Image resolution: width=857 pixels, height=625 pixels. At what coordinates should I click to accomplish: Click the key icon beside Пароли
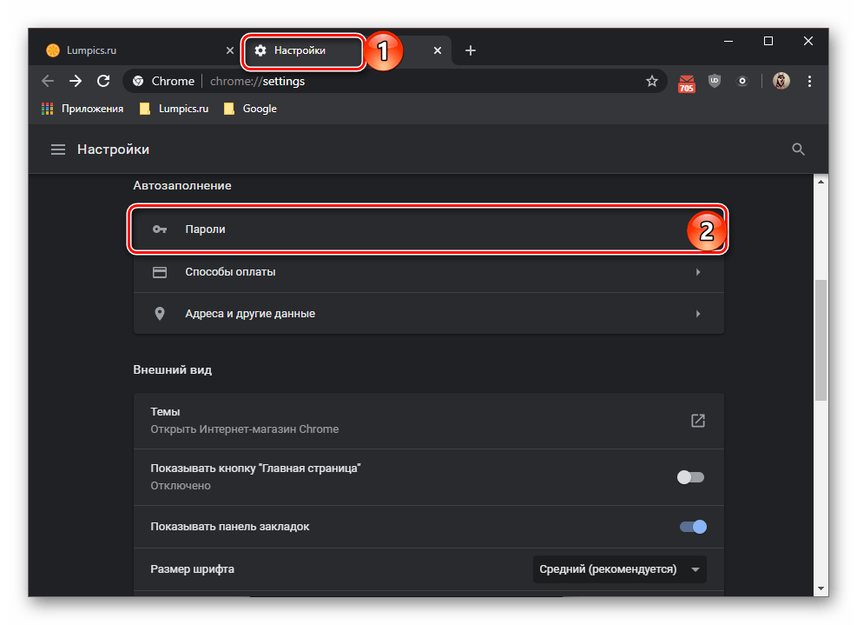pos(160,229)
